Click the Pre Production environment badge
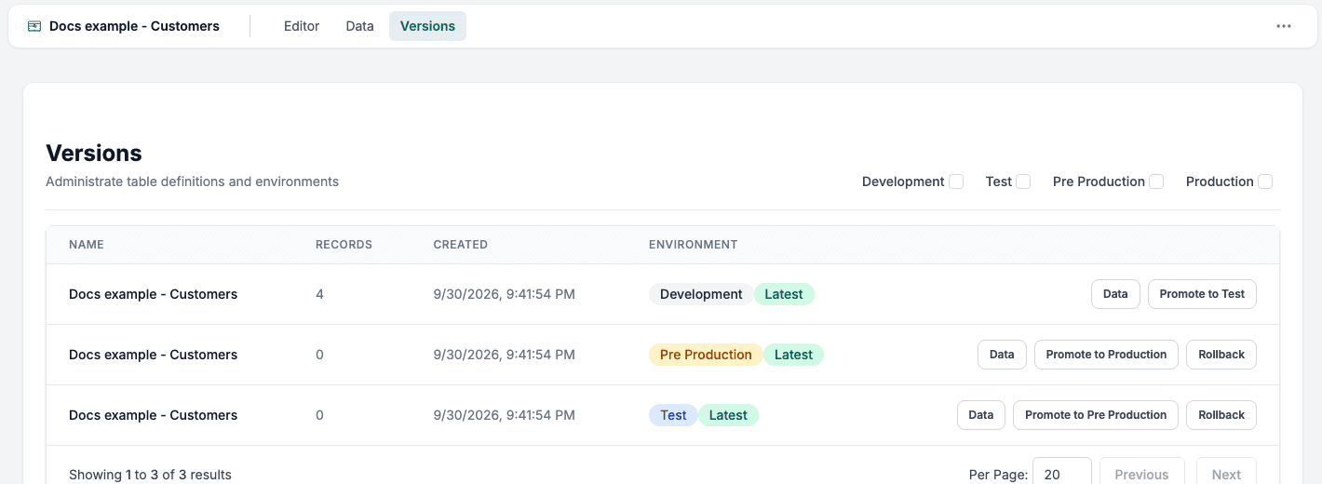The width and height of the screenshot is (1322, 484). (x=706, y=355)
